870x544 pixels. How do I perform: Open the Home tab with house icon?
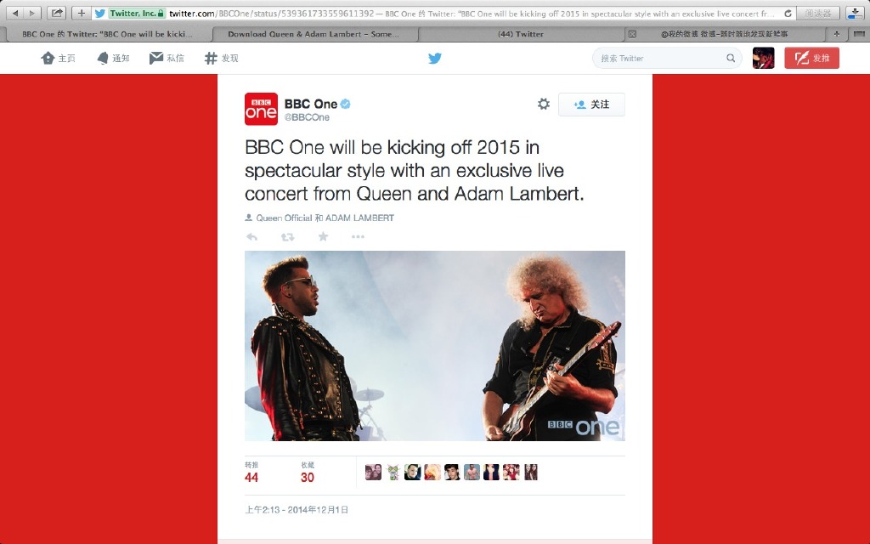pyautogui.click(x=59, y=59)
